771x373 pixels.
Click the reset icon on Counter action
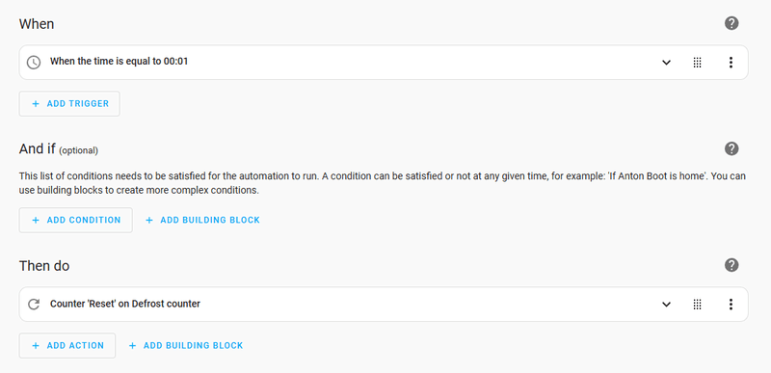point(34,305)
